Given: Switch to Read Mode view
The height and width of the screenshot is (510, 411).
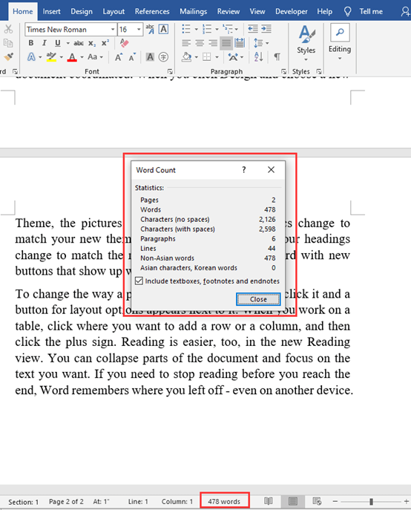Looking at the screenshot, I should coord(269,501).
